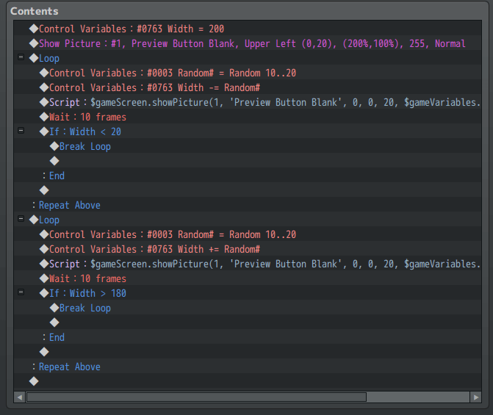Click the first Wait 10 frames command
The width and height of the screenshot is (493, 415).
pos(248,117)
